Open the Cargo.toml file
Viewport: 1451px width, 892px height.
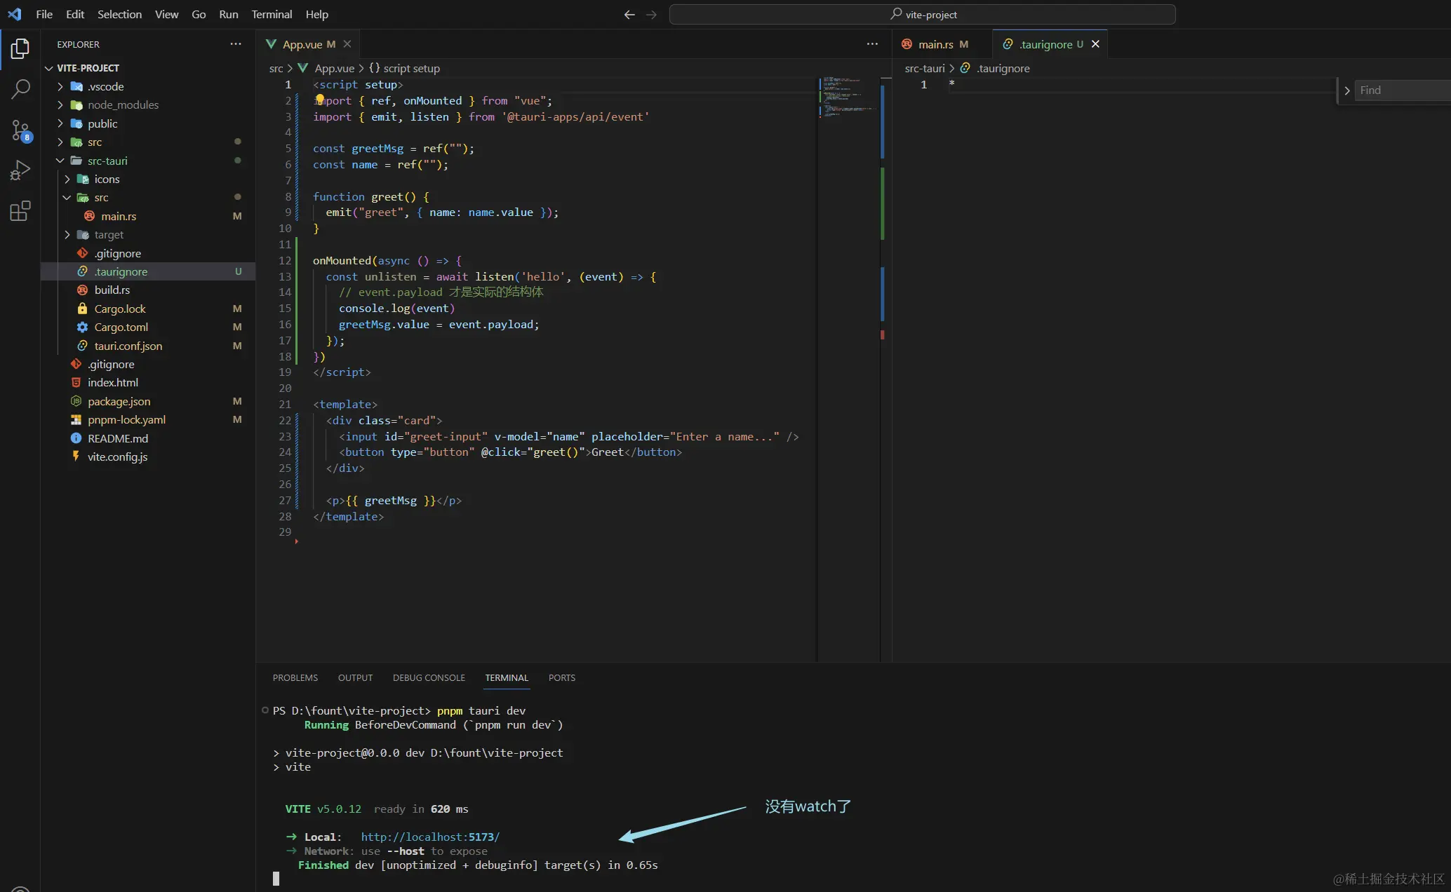[121, 327]
